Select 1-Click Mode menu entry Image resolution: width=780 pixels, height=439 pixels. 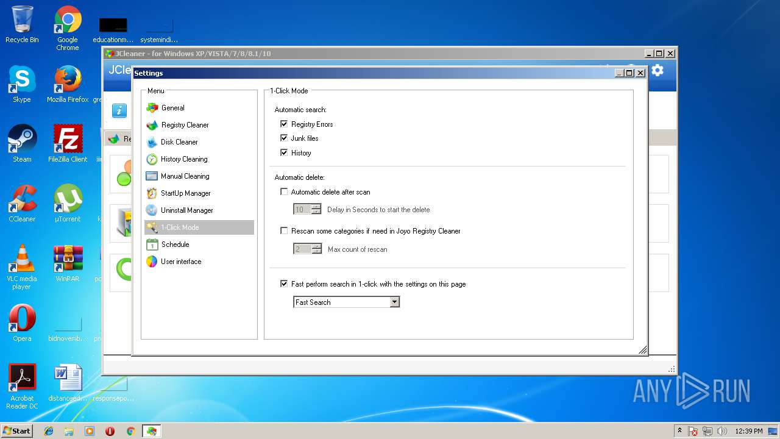point(199,227)
